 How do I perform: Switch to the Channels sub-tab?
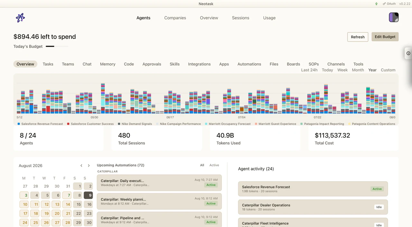(336, 64)
